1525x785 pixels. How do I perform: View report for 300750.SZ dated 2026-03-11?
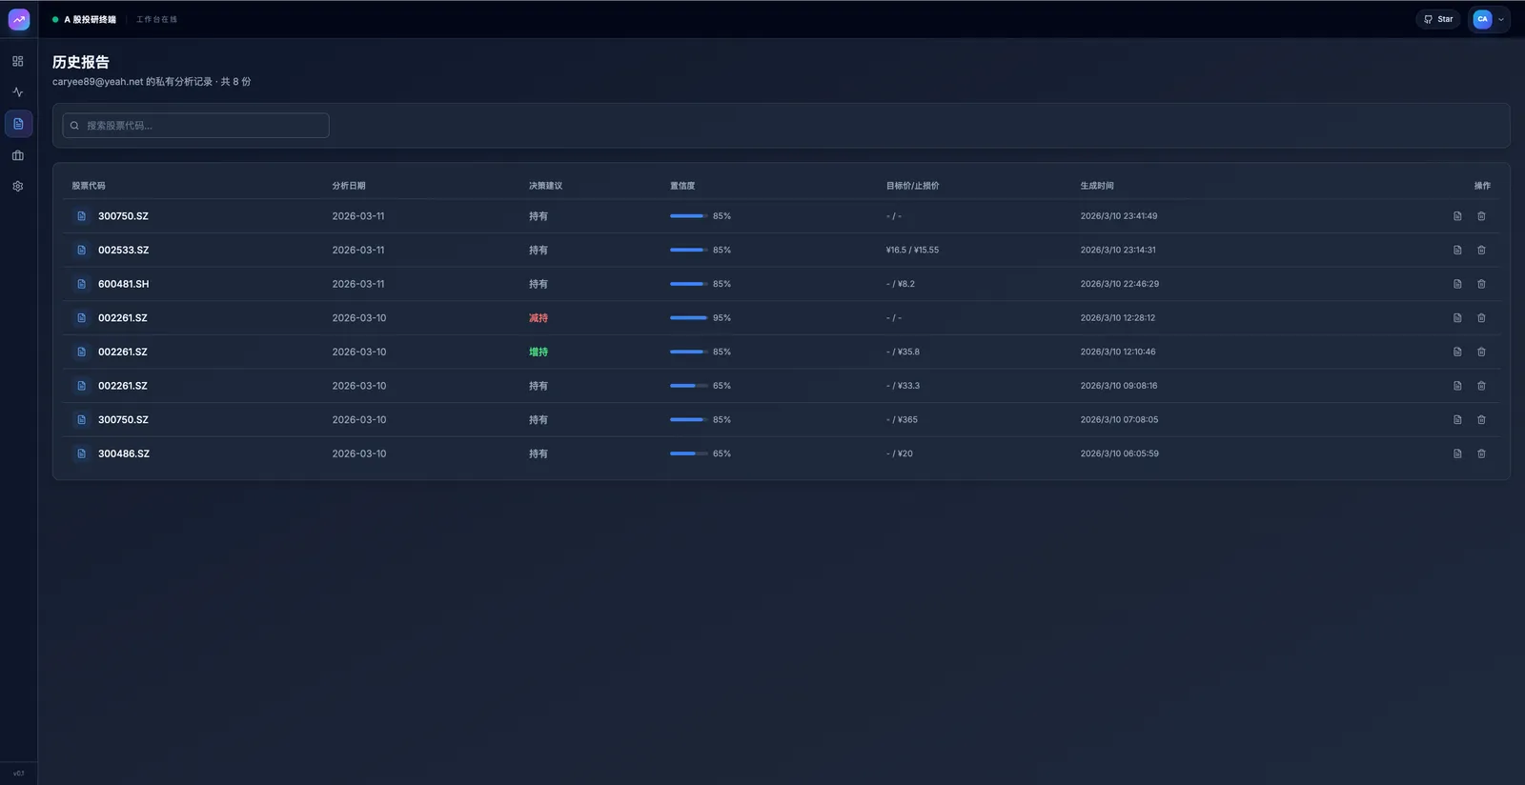[x=1457, y=216]
